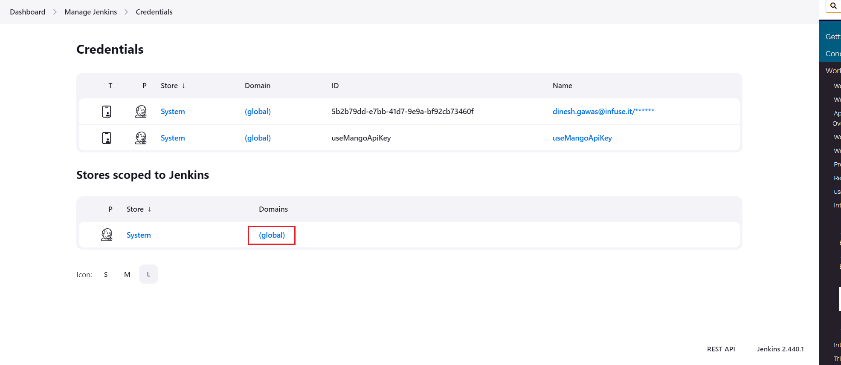
Task: Set icon size to M
Action: (127, 274)
